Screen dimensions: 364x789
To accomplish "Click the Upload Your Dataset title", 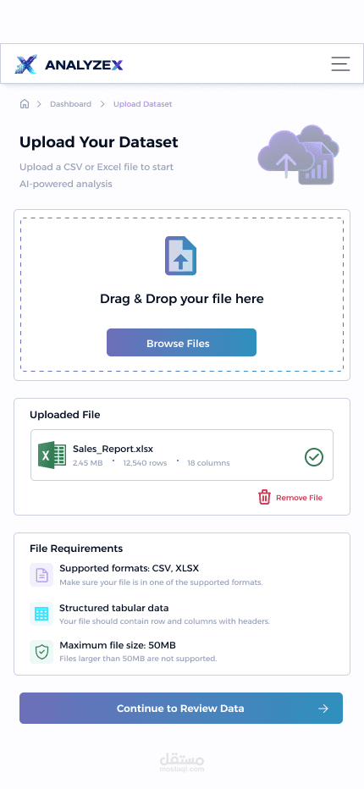I will (99, 142).
